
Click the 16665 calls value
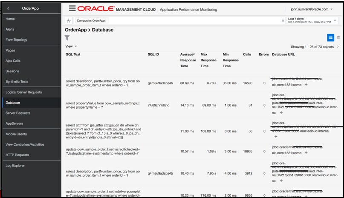click(x=248, y=151)
